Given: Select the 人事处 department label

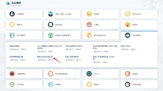Looking at the screenshot, I should pyautogui.click(x=97, y=25).
